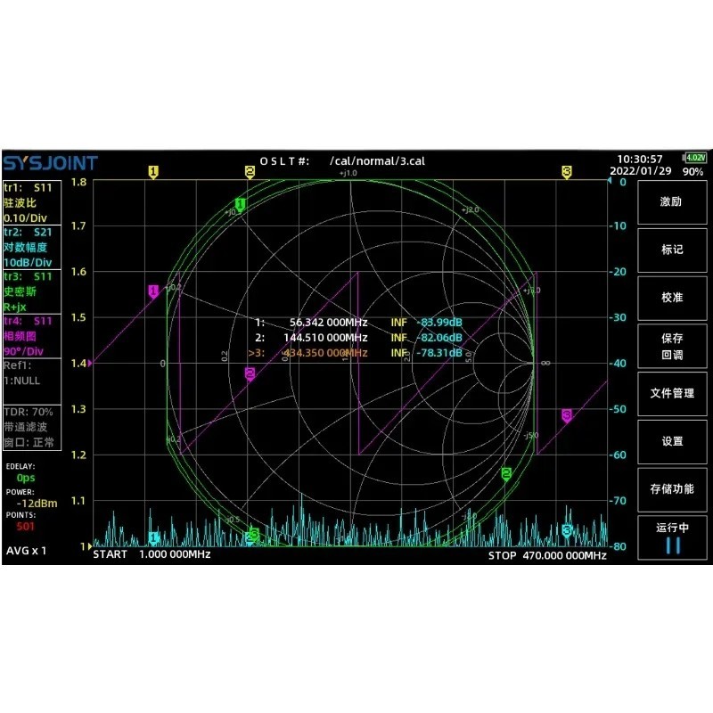Open the 标记 marker menu
713x713 pixels.
coord(673,250)
